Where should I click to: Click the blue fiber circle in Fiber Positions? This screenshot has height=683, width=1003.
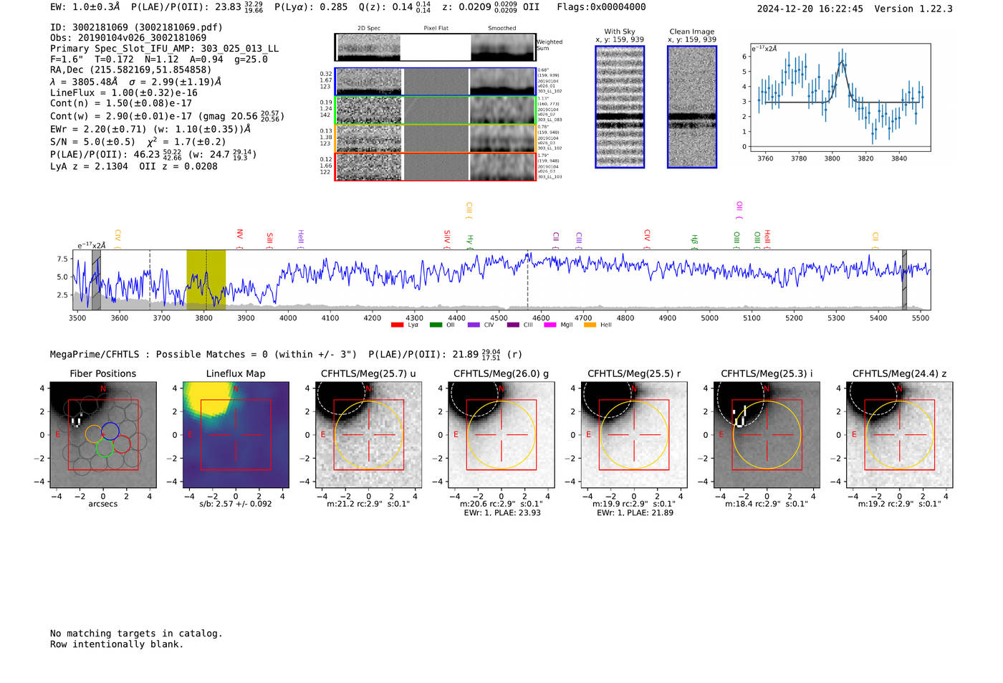pos(110,431)
